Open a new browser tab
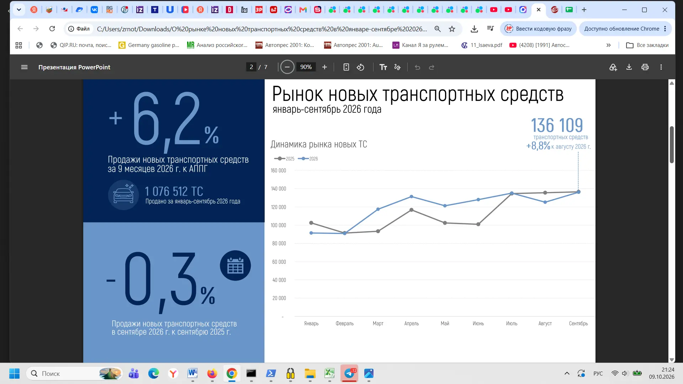This screenshot has width=683, height=384. [584, 10]
